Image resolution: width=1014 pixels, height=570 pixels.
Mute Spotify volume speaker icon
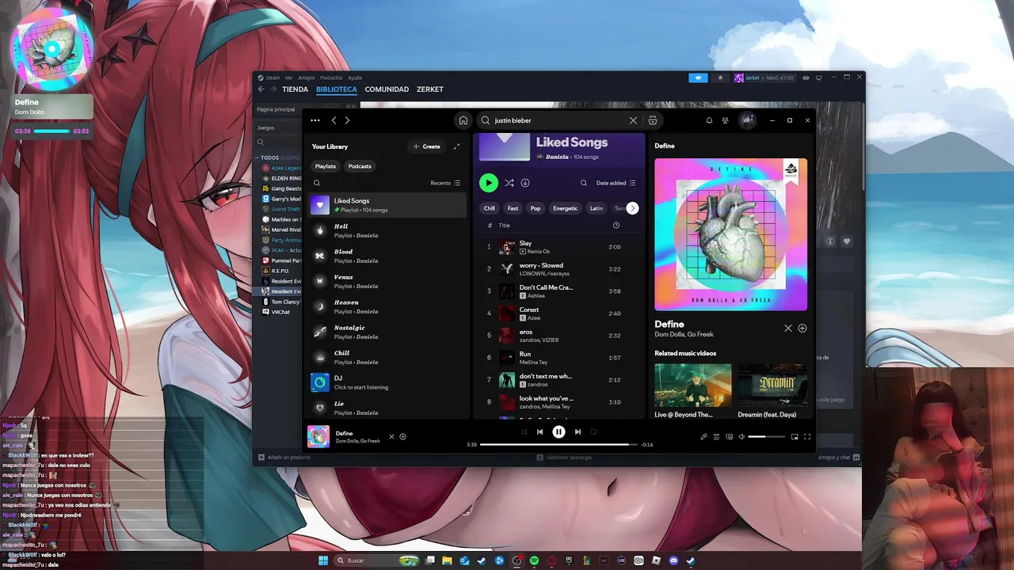click(x=741, y=436)
